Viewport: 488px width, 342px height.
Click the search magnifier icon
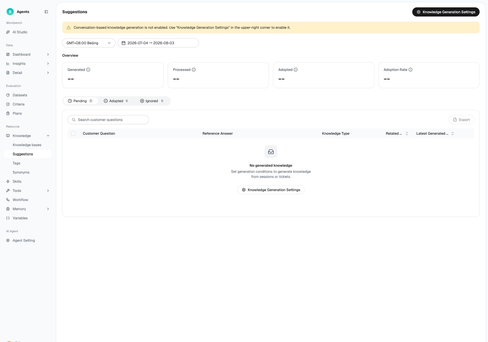tap(74, 120)
